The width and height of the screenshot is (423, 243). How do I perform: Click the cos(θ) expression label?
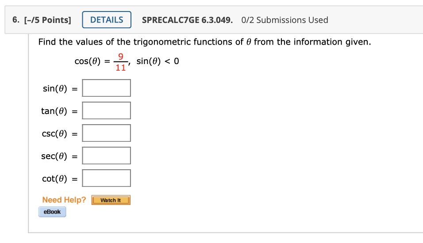coord(88,61)
